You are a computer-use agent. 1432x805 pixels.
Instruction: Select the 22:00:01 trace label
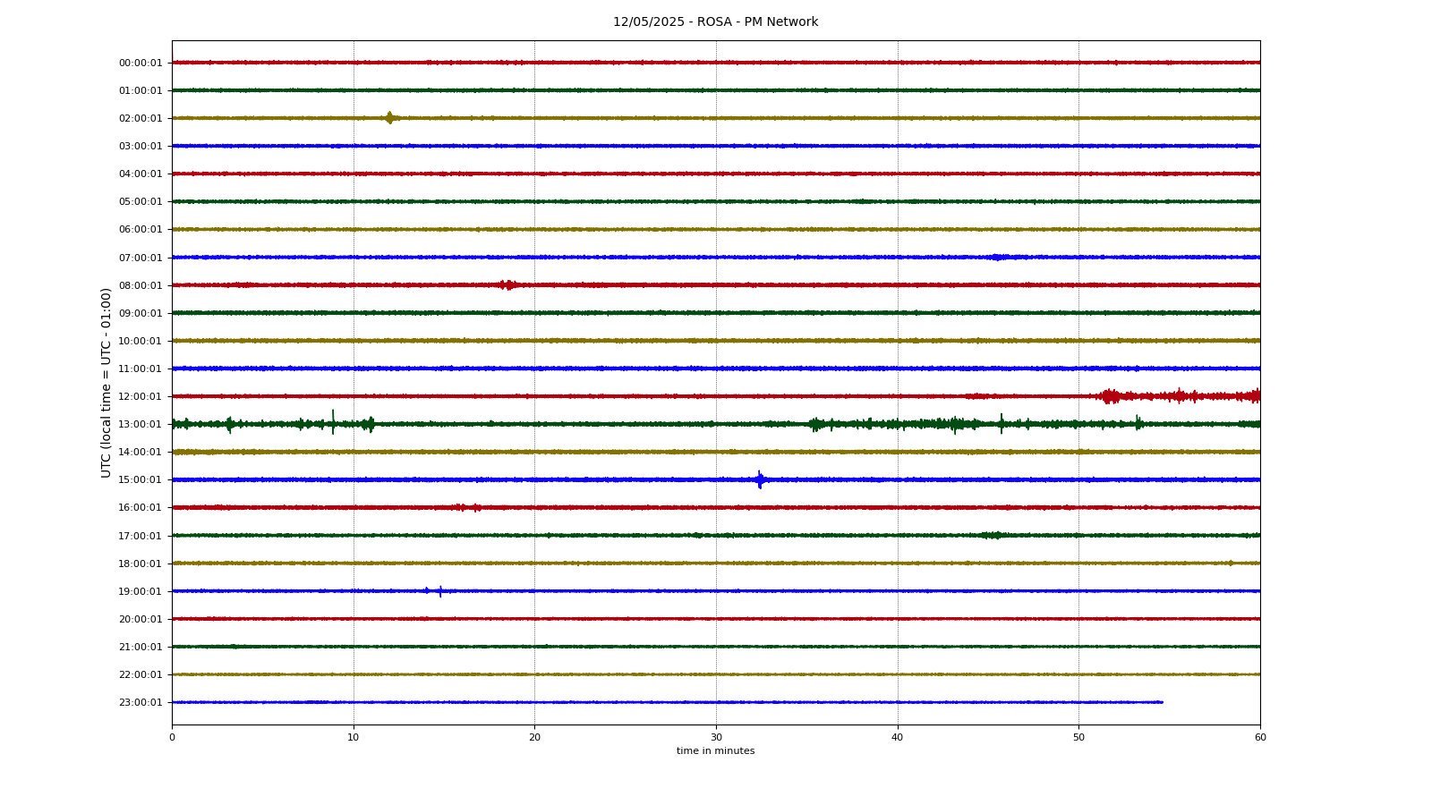(141, 674)
